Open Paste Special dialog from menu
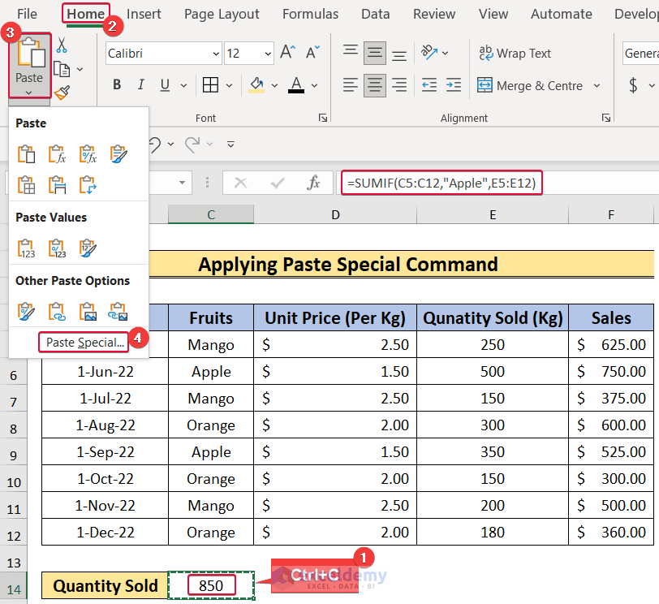659x604 pixels. pos(84,343)
